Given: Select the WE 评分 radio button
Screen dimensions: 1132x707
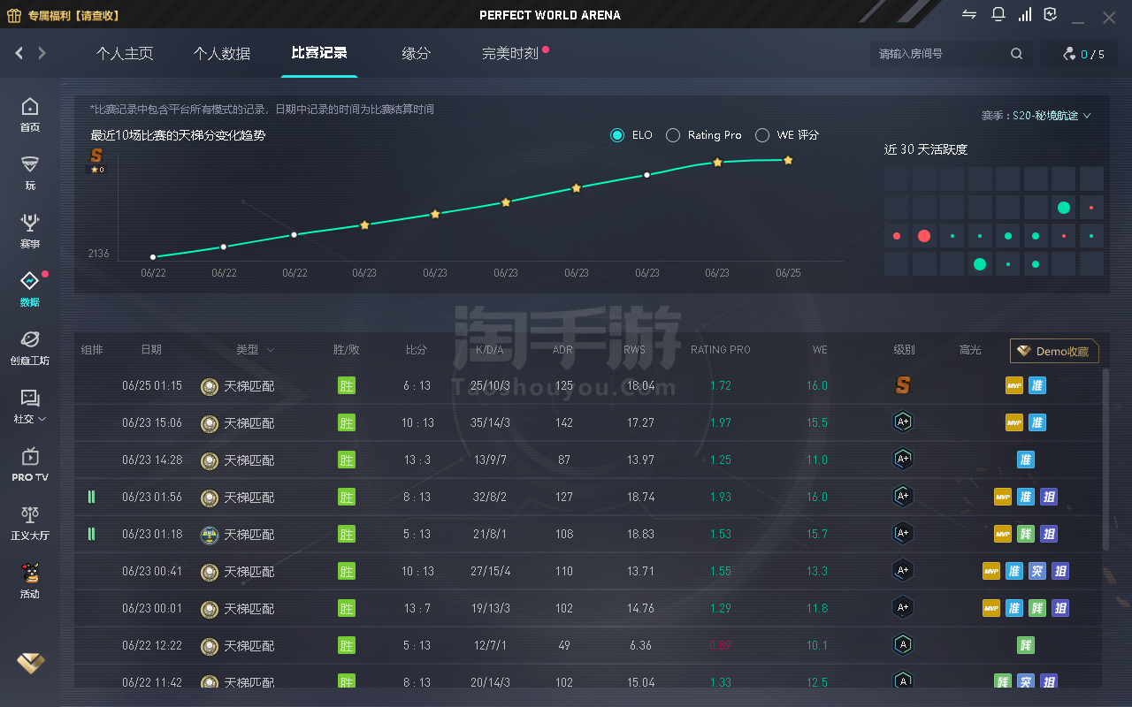Looking at the screenshot, I should (x=762, y=135).
